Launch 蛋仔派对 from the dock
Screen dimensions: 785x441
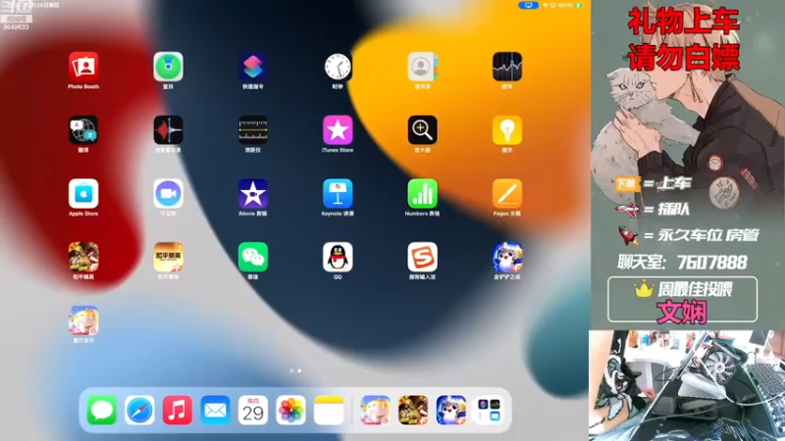tap(376, 410)
